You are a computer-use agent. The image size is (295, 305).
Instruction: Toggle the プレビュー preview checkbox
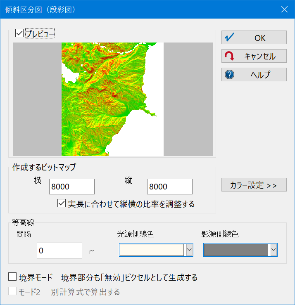pyautogui.click(x=19, y=33)
